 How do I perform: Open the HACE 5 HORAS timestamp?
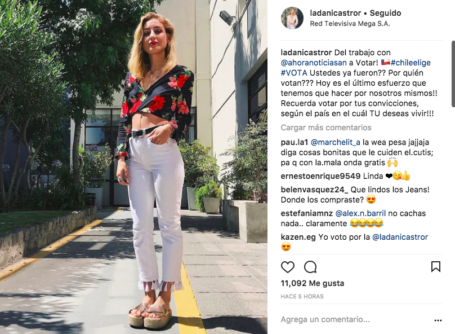pos(302,297)
